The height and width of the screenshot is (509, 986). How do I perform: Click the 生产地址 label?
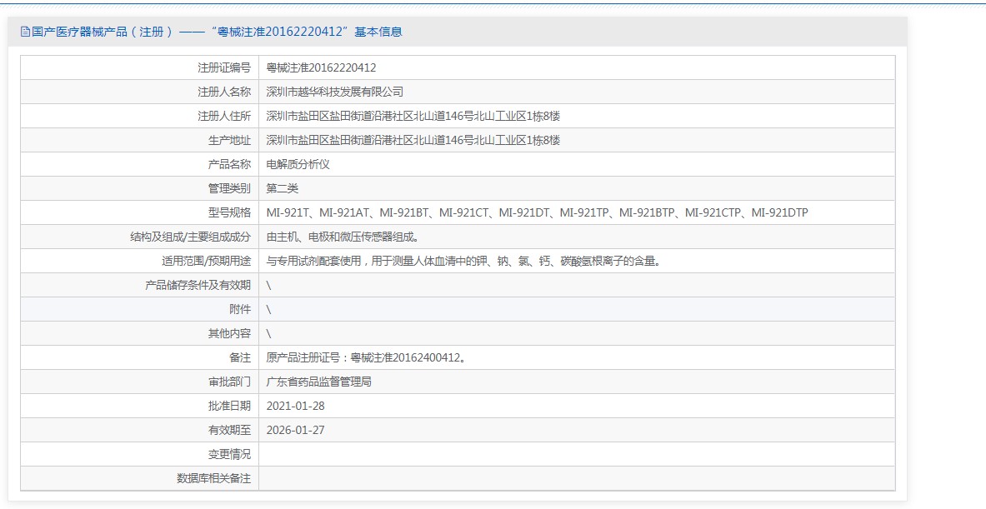coord(229,140)
